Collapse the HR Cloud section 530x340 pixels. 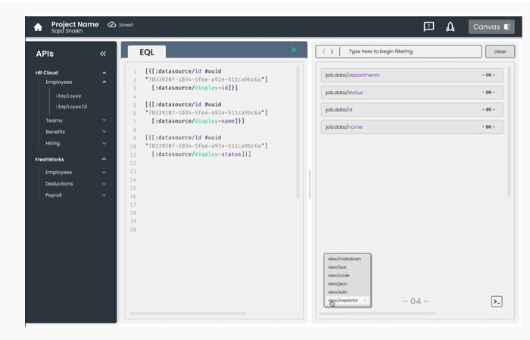(x=104, y=73)
